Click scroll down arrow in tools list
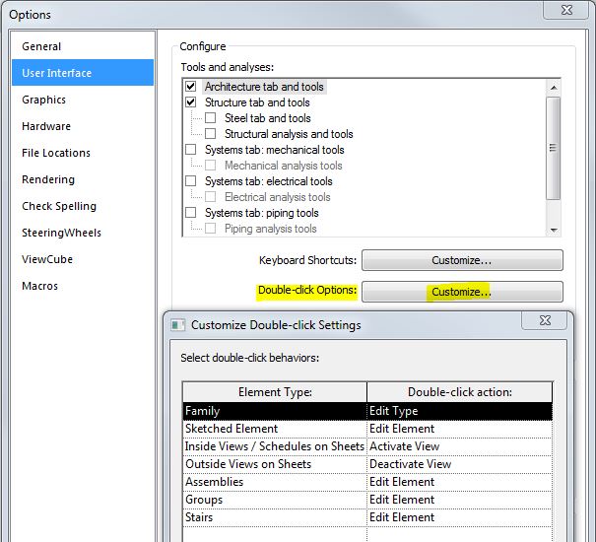Image resolution: width=596 pixels, height=542 pixels. (x=554, y=230)
